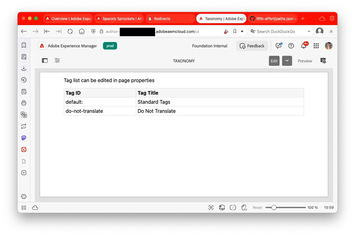
Task: Go back to previous page
Action: [24, 31]
